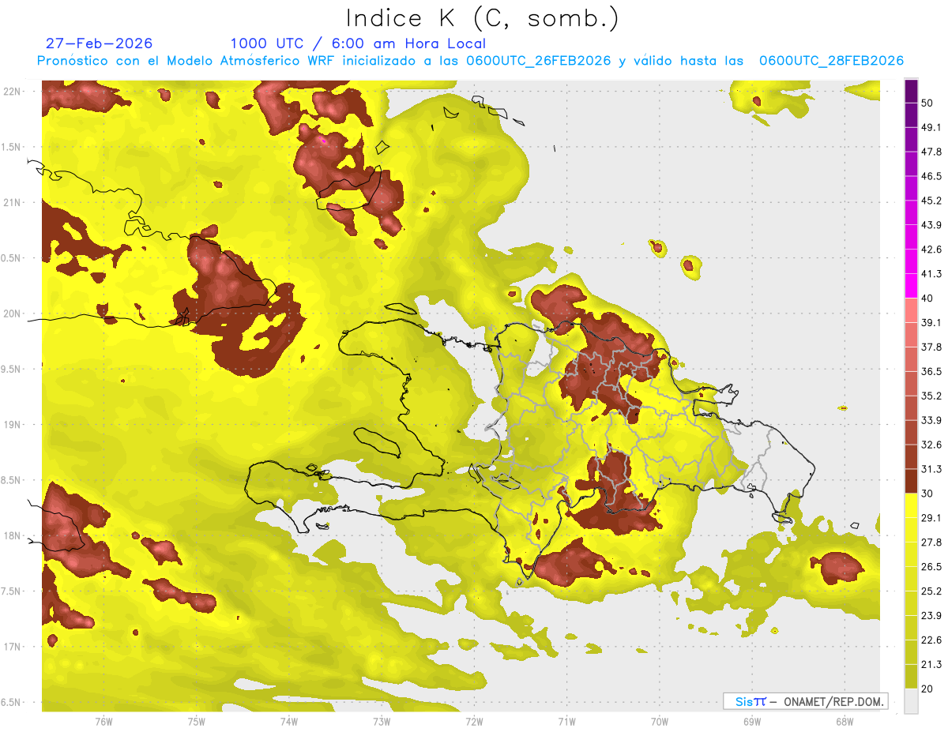Image resolution: width=948 pixels, height=732 pixels.
Task: Select the date text "27-Feb-2026"
Action: click(99, 43)
